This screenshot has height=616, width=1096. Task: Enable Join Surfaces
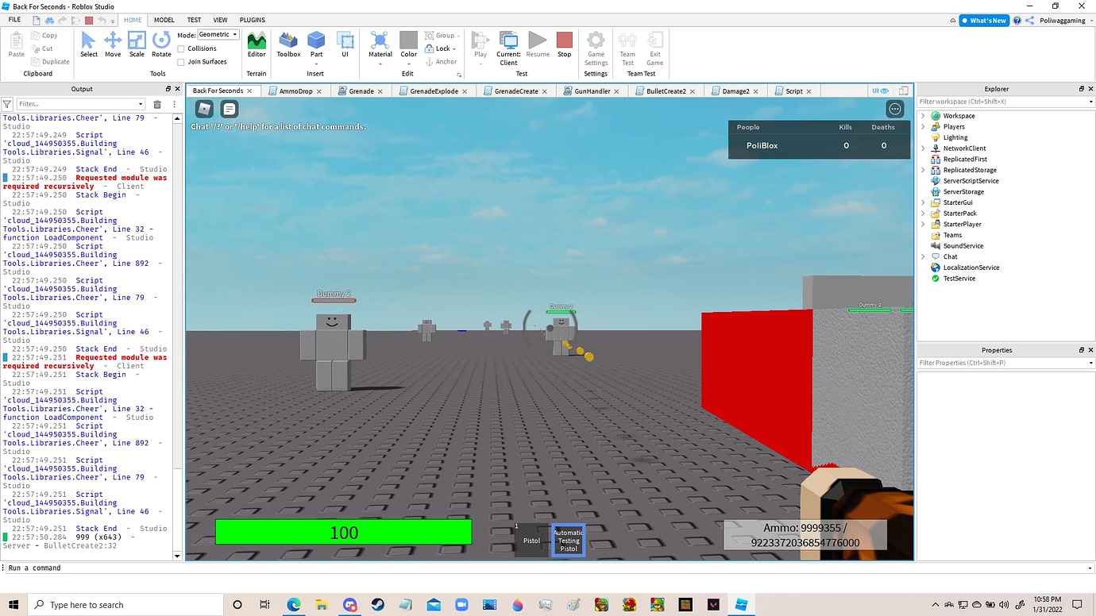(x=182, y=61)
